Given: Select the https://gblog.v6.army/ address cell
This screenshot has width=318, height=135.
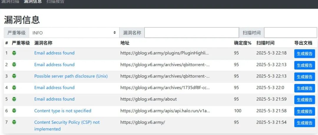Looking at the screenshot, I should click(x=143, y=122).
